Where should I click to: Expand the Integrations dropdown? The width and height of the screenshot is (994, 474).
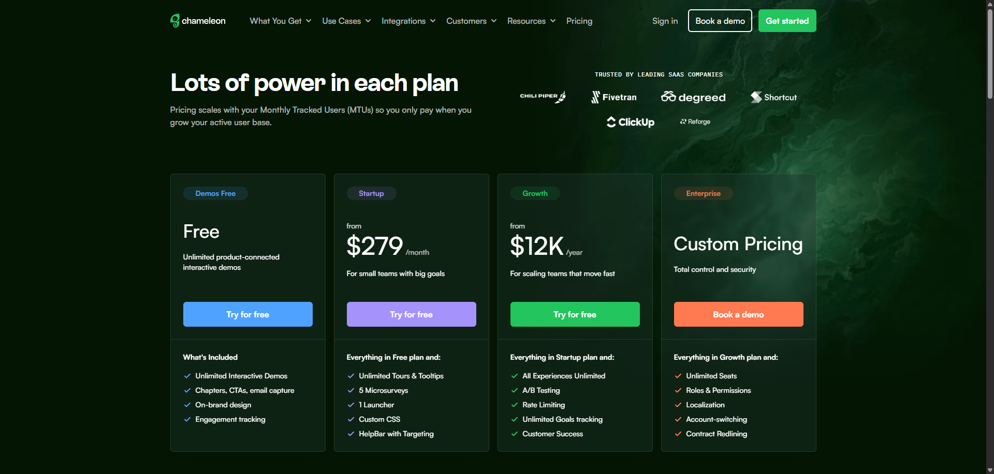click(x=408, y=21)
